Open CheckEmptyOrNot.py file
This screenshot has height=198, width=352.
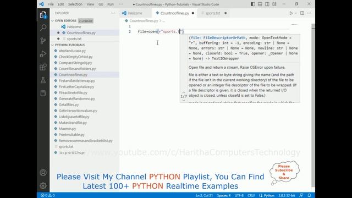click(x=75, y=57)
